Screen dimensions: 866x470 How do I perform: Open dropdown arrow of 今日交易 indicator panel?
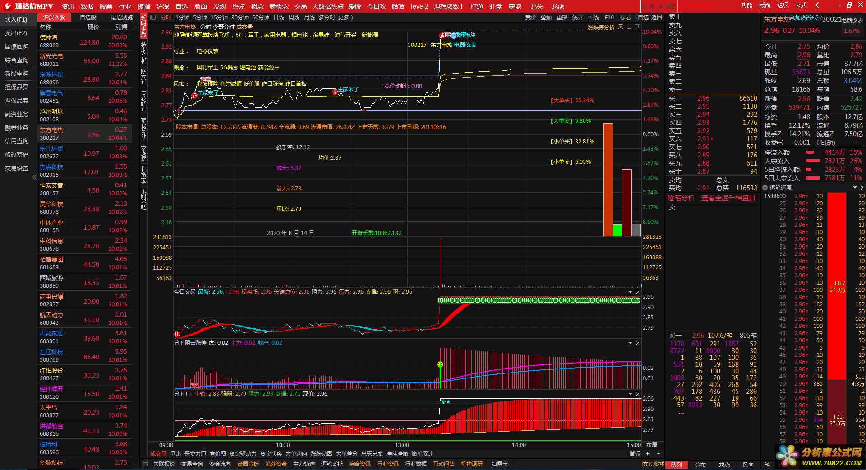630,292
